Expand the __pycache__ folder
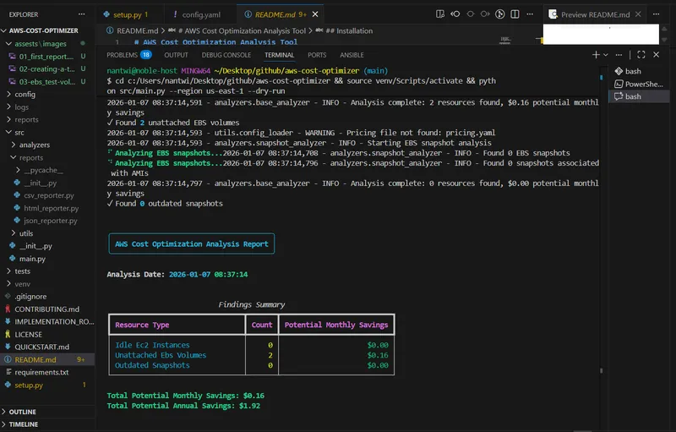The height and width of the screenshot is (432, 676). coord(18,170)
